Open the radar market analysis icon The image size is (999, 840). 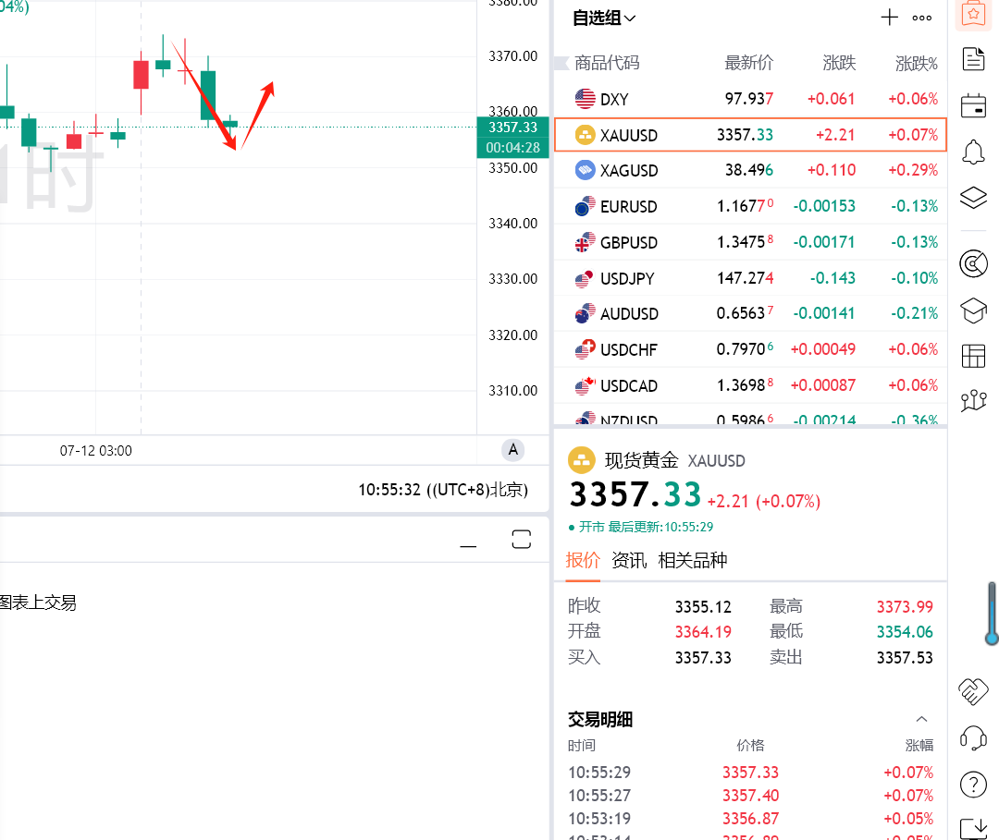coord(973,263)
